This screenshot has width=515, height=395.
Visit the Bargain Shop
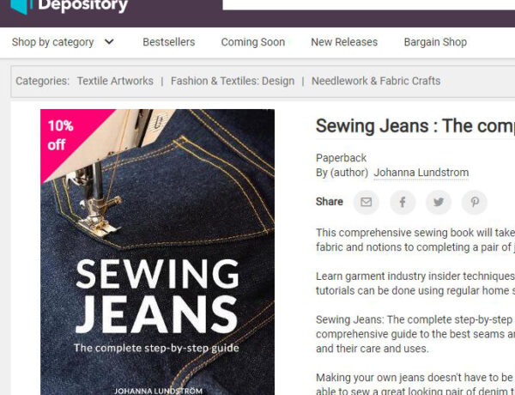tap(435, 42)
